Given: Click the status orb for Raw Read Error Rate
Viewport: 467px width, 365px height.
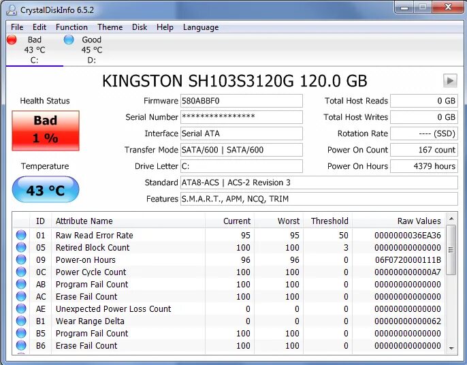Looking at the screenshot, I should click(21, 235).
